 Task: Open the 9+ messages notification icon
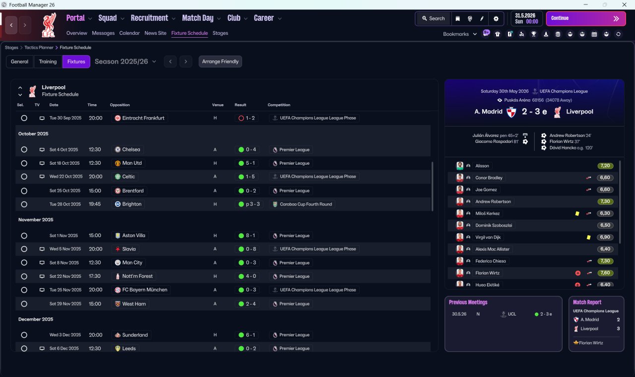tap(486, 34)
